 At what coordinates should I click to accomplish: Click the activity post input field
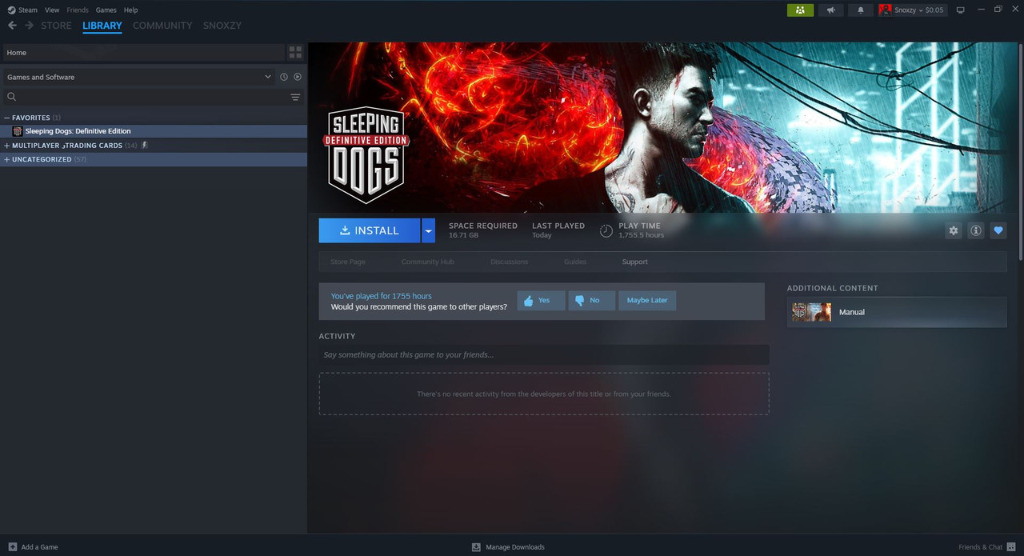pos(544,354)
